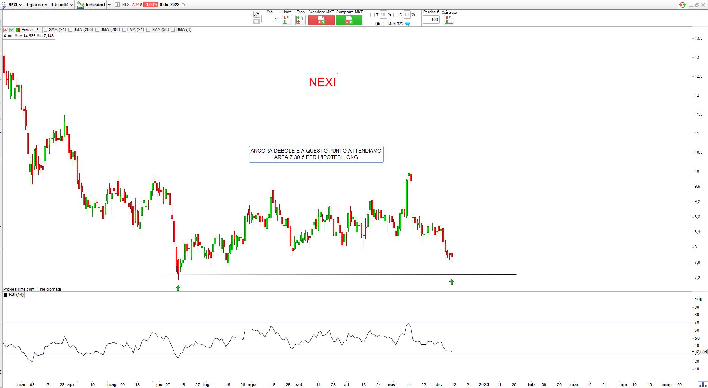Open the Prezzo label settings
Viewport: 708px width, 388px height.
pyautogui.click(x=28, y=30)
